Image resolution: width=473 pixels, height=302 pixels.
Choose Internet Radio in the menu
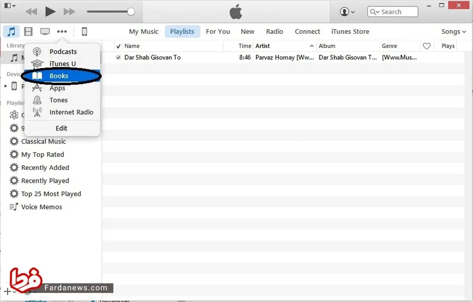click(62, 112)
